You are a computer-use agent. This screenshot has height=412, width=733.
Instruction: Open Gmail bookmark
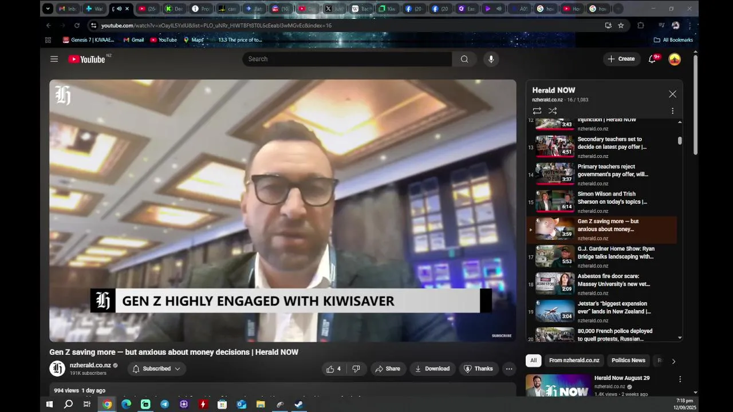click(133, 40)
